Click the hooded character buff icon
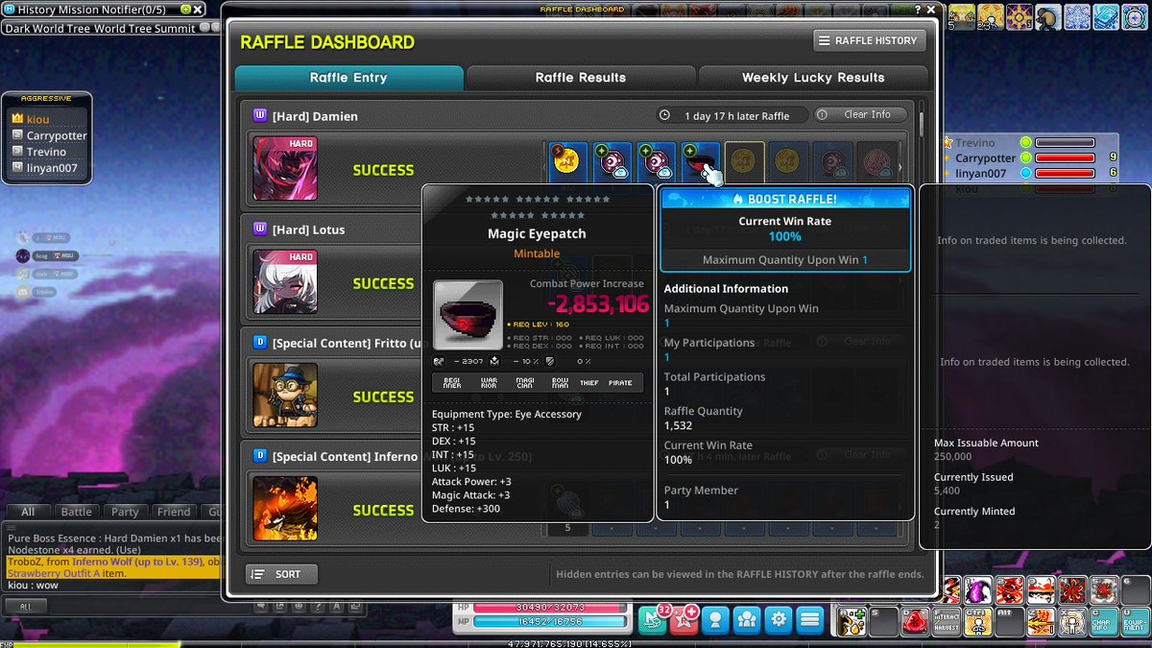Image resolution: width=1152 pixels, height=648 pixels. tap(1048, 16)
